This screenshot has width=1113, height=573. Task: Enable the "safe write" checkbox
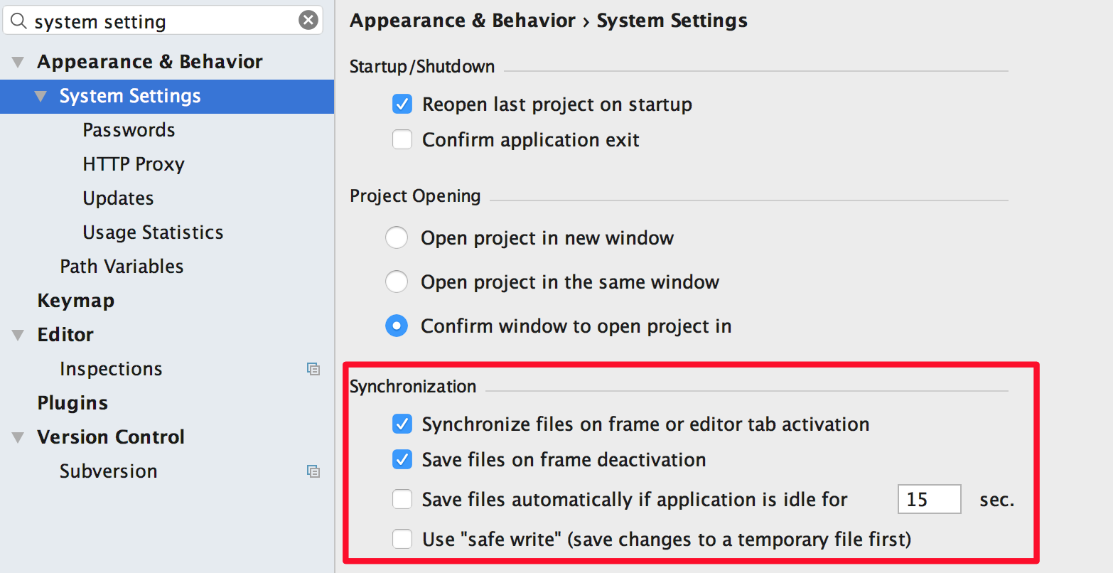pyautogui.click(x=402, y=539)
